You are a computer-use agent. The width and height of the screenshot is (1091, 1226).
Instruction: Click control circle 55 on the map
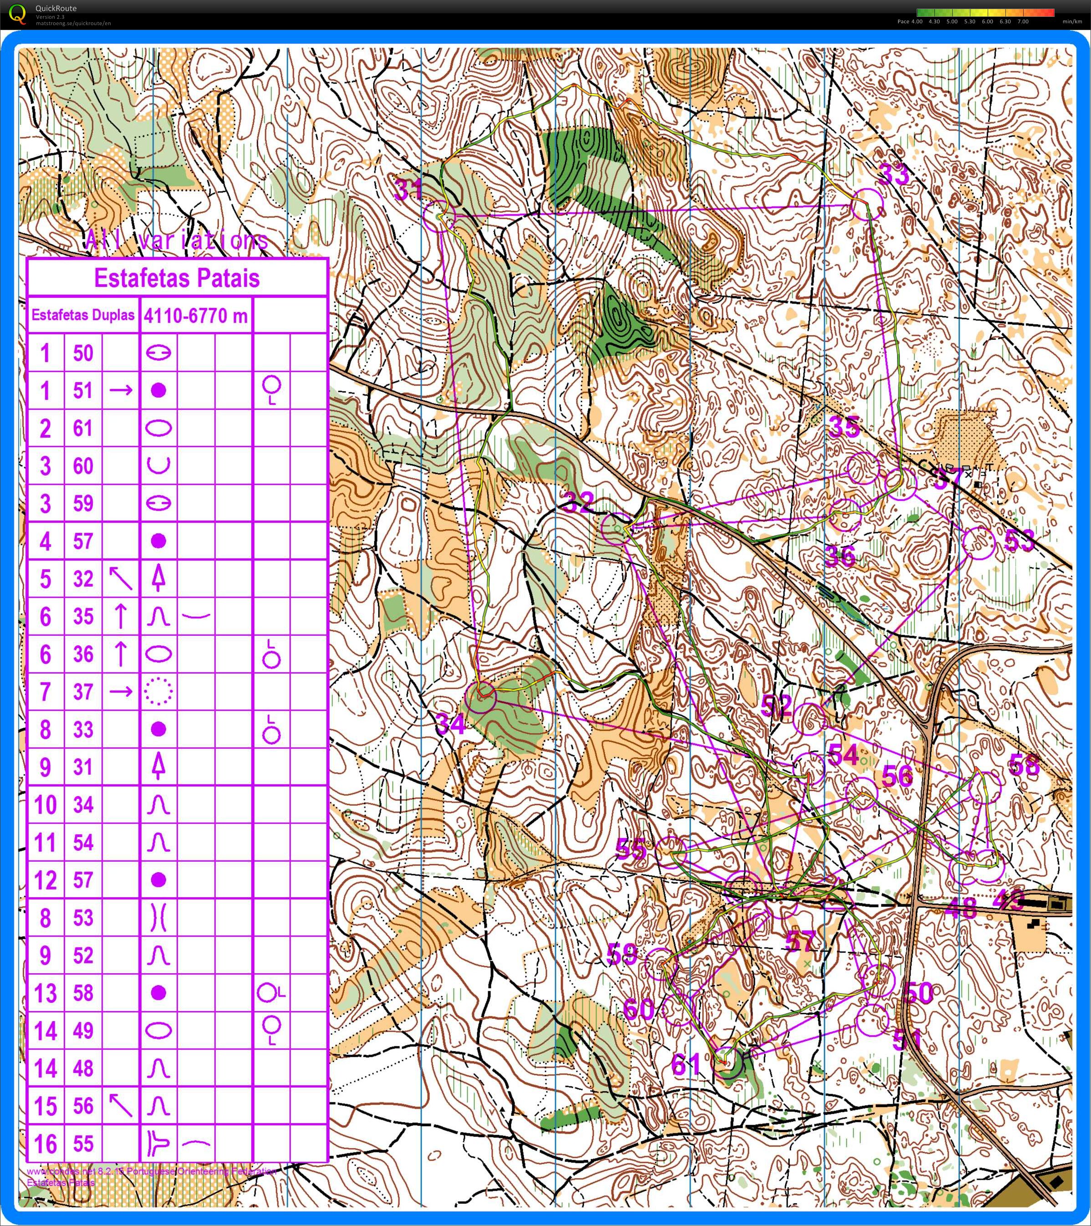[671, 852]
